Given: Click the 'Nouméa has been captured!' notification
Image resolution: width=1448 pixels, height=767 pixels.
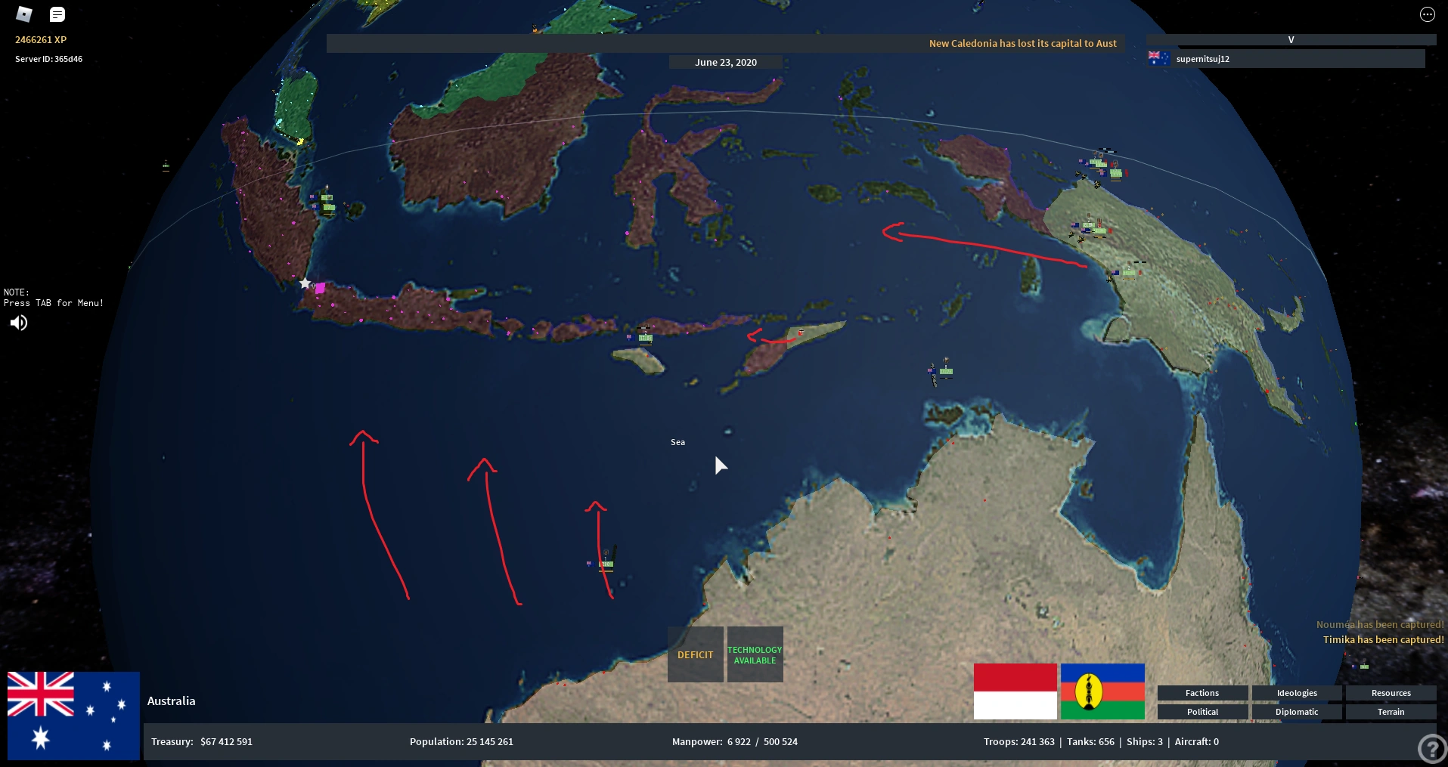Looking at the screenshot, I should [x=1380, y=625].
